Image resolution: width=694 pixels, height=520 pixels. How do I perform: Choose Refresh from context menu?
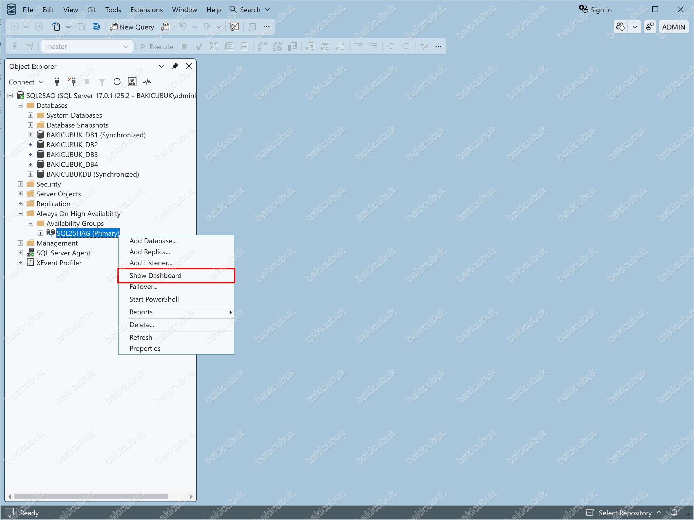[176, 337]
